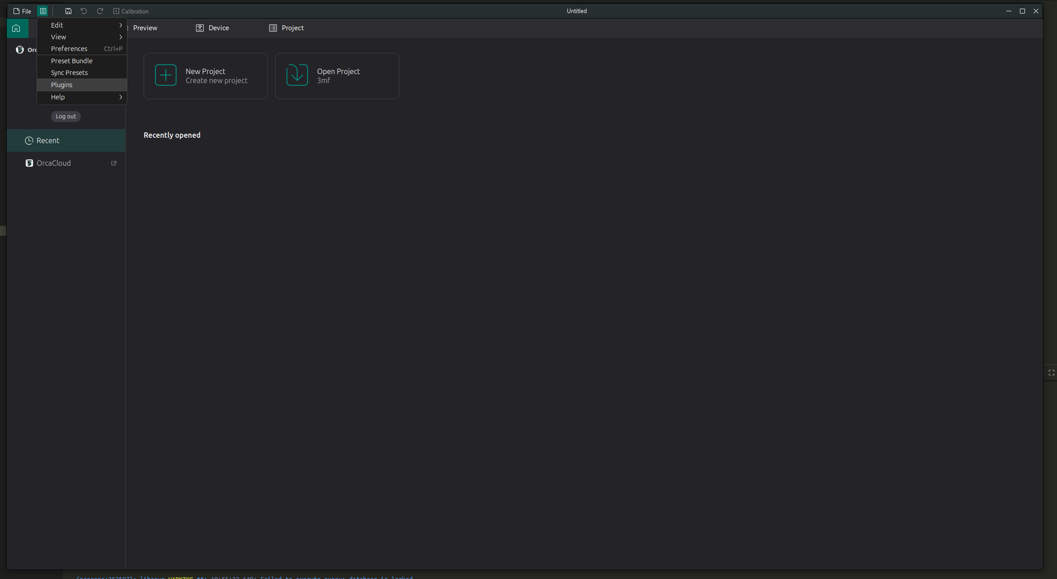Choose Sync Presets menu entry
1057x579 pixels.
82,72
